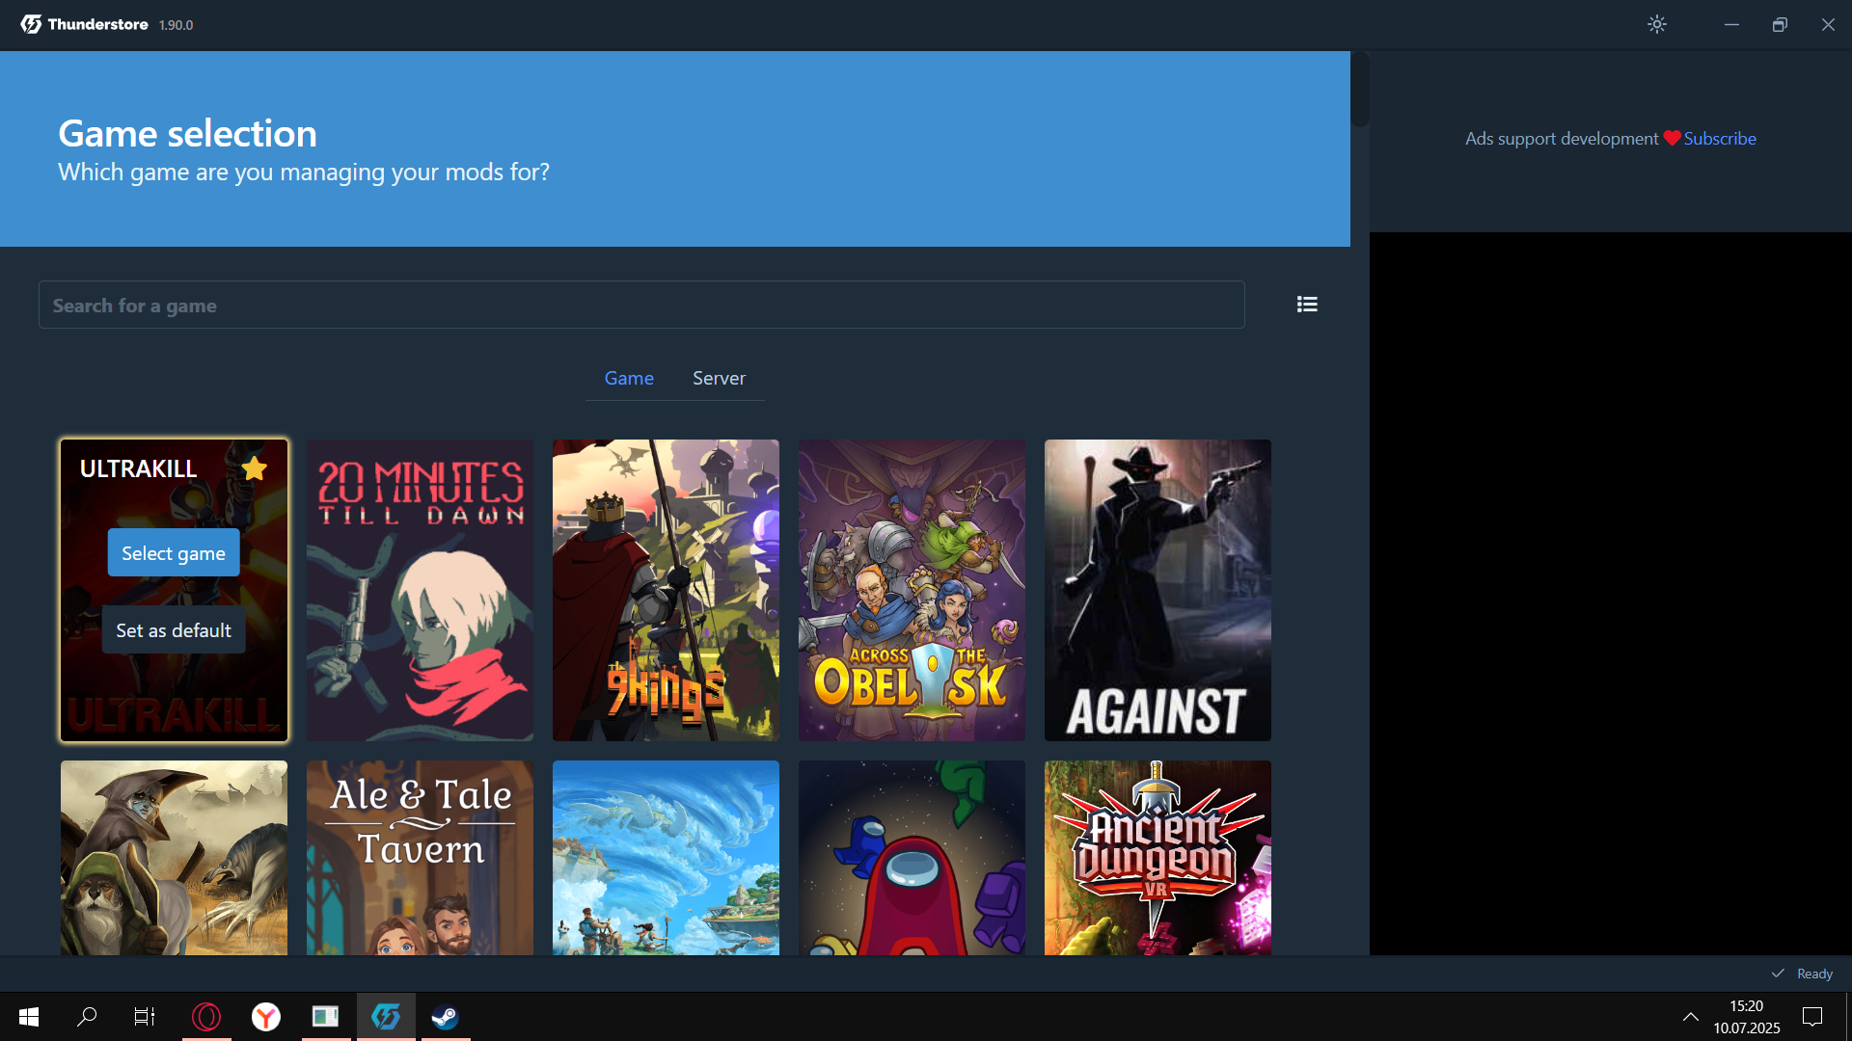The height and width of the screenshot is (1041, 1852).
Task: Set ULTRAKILL as default game
Action: pyautogui.click(x=174, y=630)
